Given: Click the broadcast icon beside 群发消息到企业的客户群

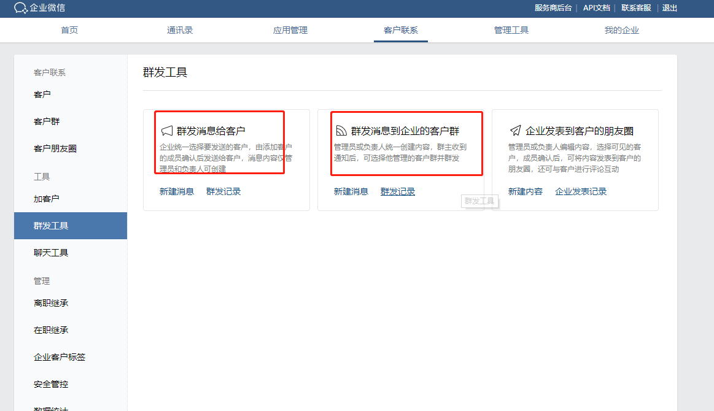Looking at the screenshot, I should pyautogui.click(x=341, y=131).
